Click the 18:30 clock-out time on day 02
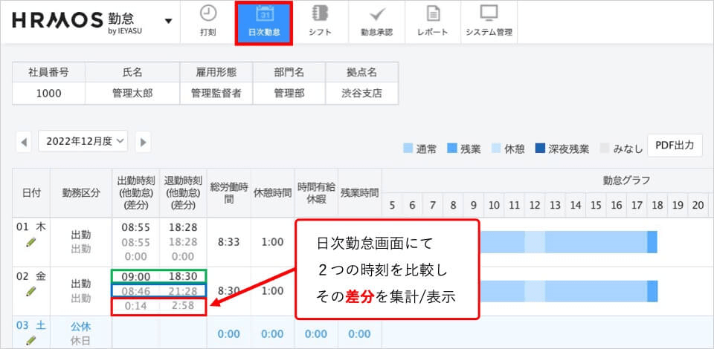Image resolution: width=714 pixels, height=349 pixels. pos(183,275)
